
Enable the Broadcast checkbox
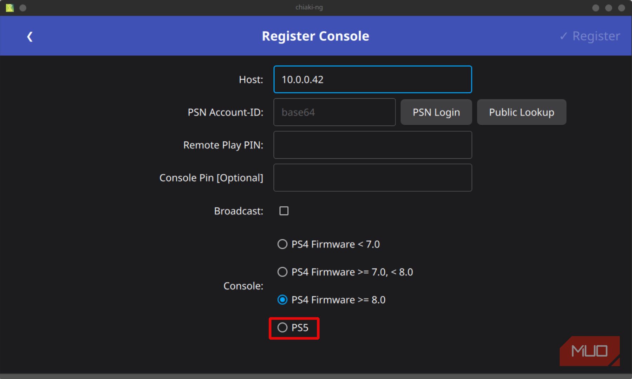pos(283,211)
